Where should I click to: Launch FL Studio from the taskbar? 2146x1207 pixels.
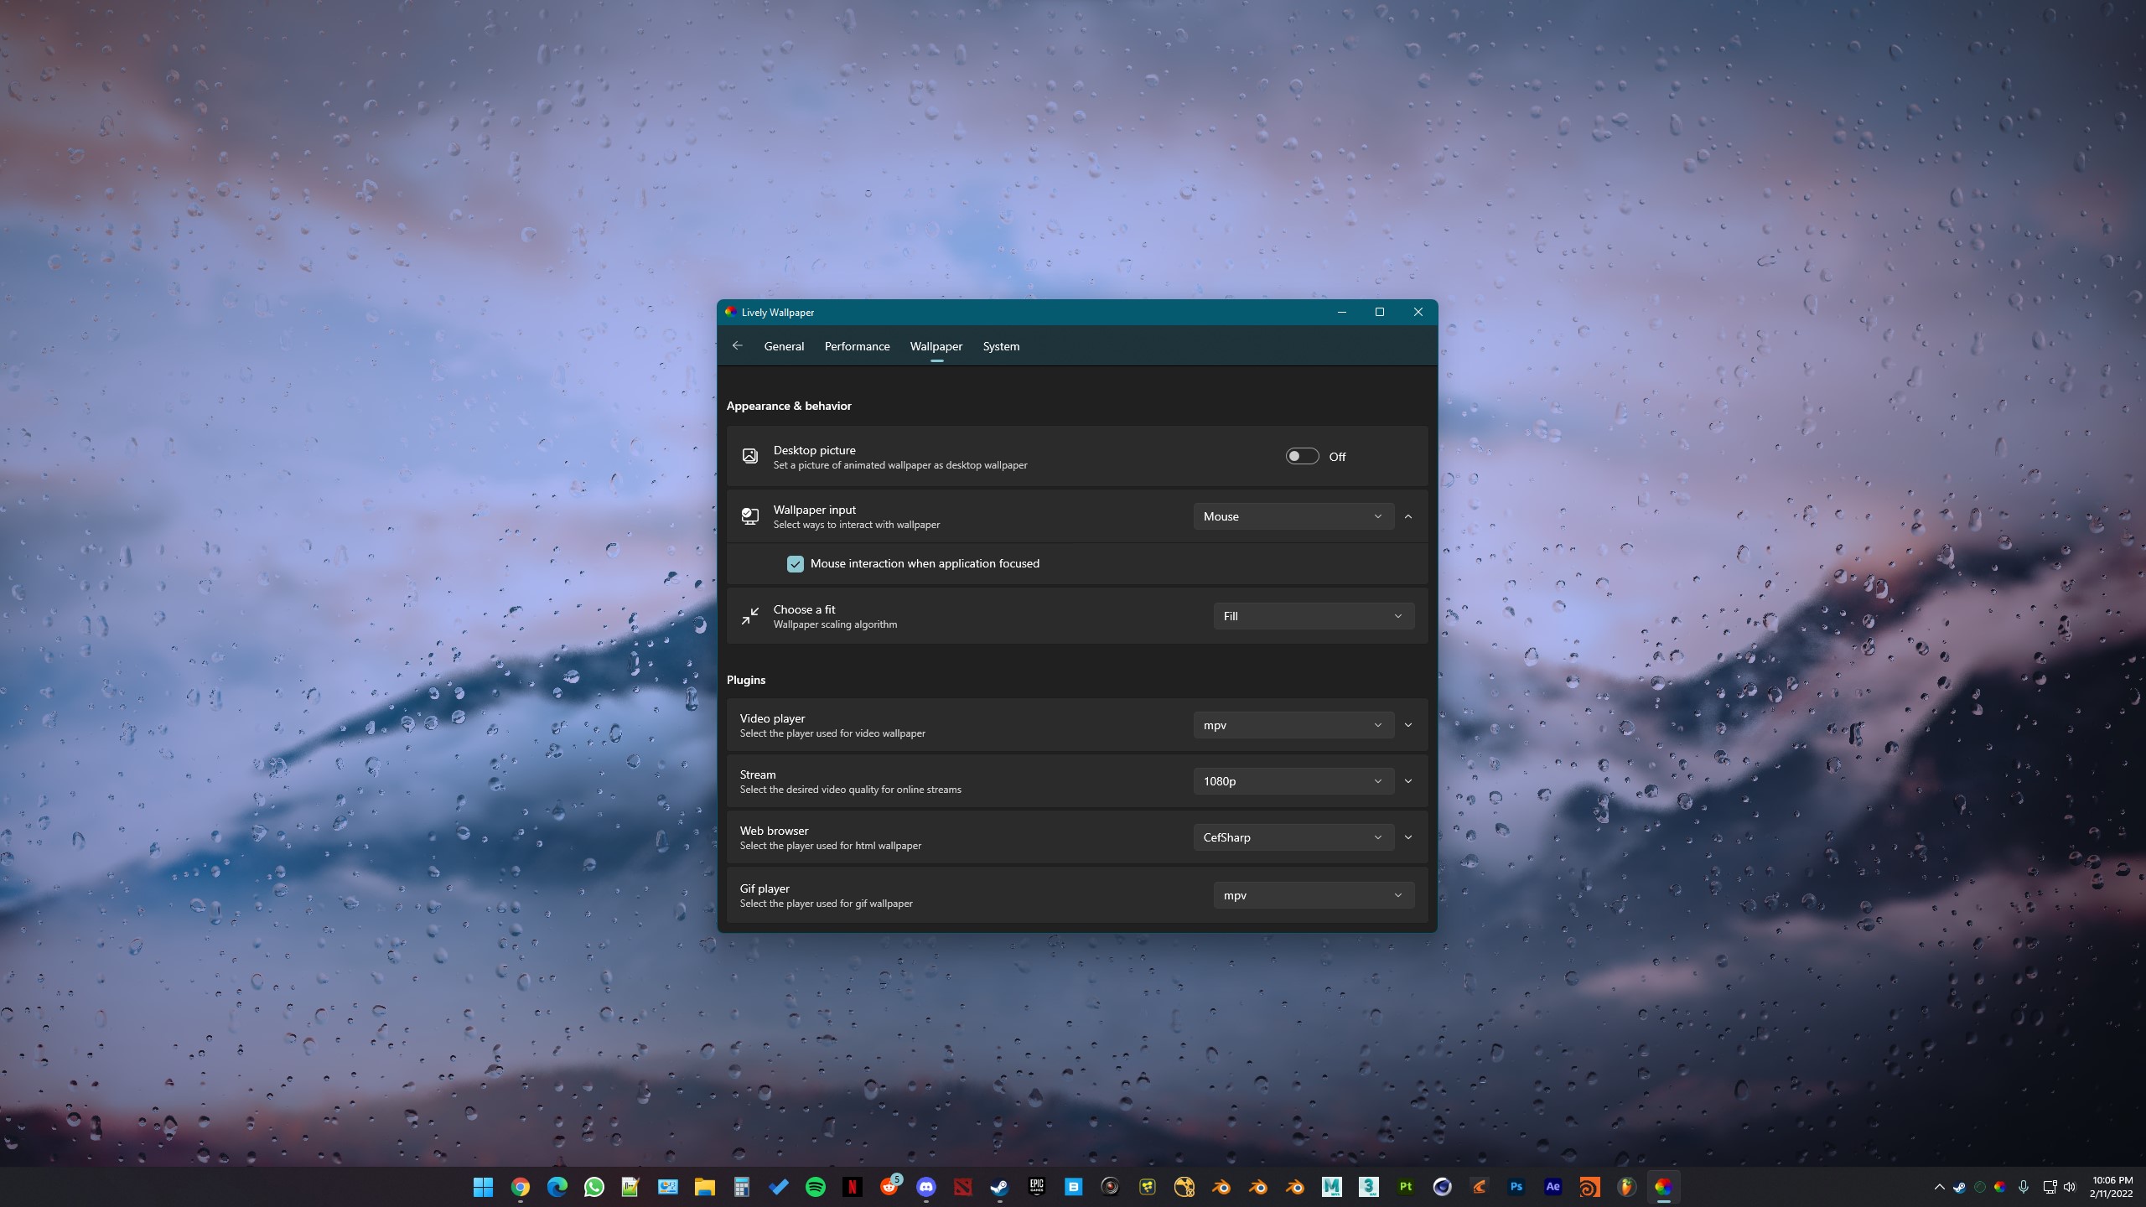click(x=1627, y=1187)
